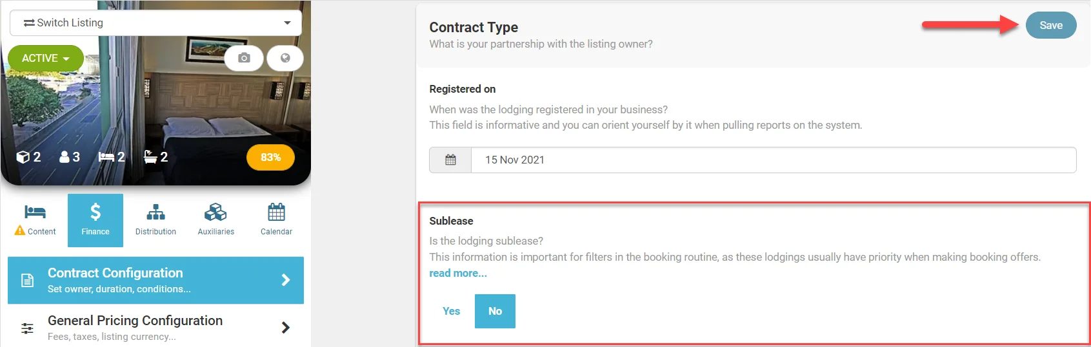Click the Contract Configuration document icon
Image resolution: width=1091 pixels, height=347 pixels.
pyautogui.click(x=27, y=280)
